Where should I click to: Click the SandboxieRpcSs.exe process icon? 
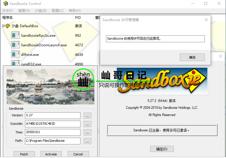(x=15, y=35)
